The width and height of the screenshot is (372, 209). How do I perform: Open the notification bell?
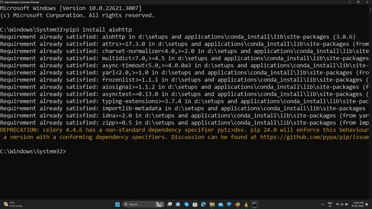click(x=367, y=204)
